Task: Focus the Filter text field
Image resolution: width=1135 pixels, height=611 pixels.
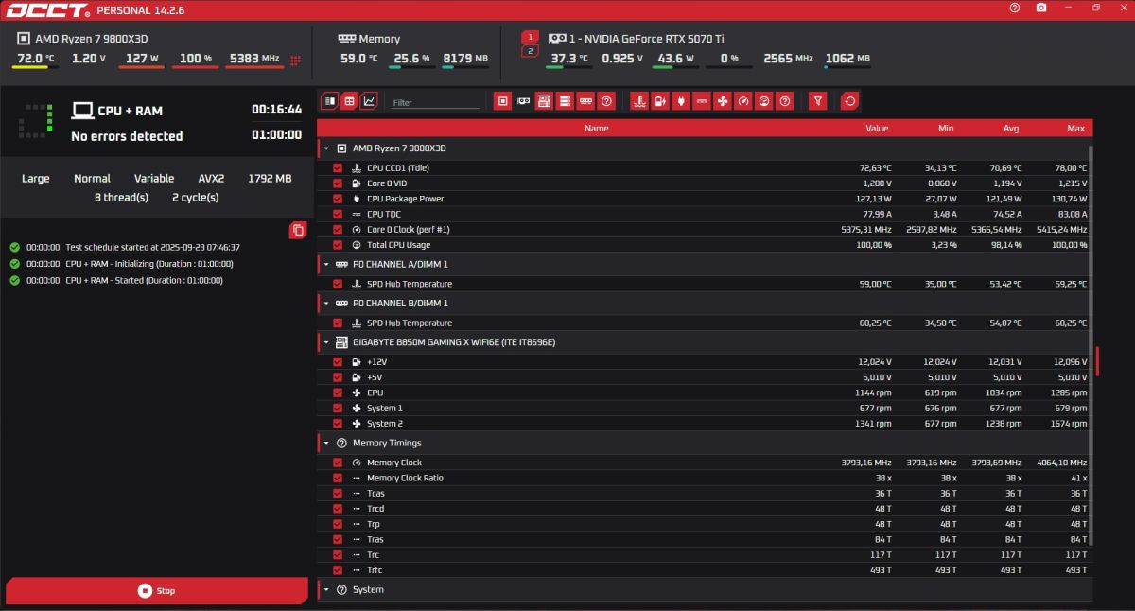Action: pos(435,102)
